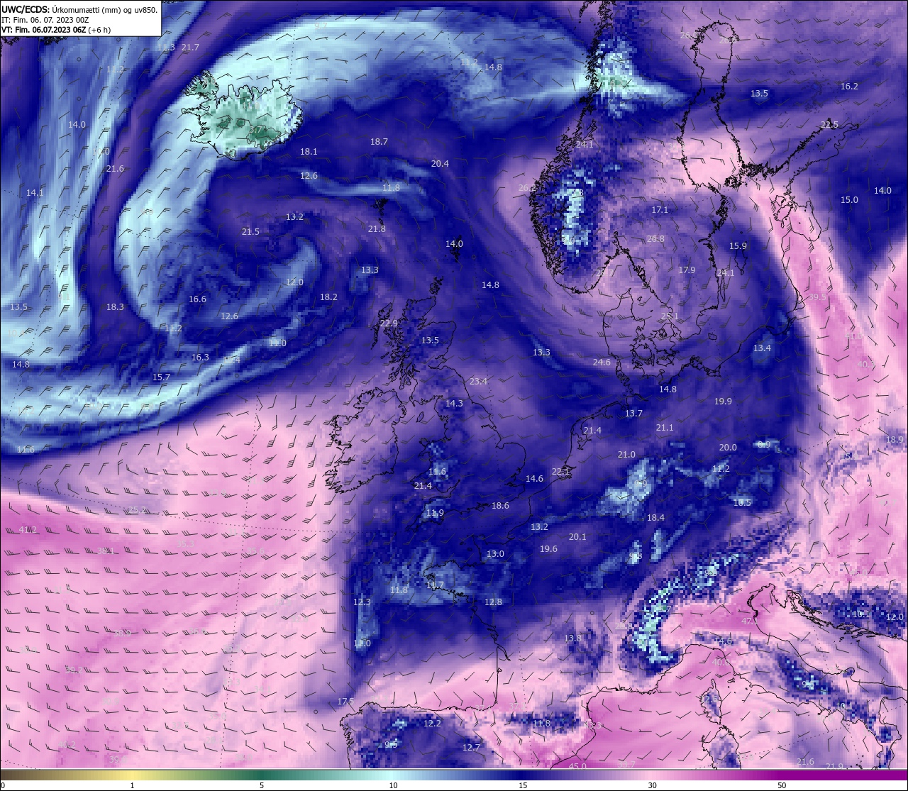Click the value 18.3 in the western Atlantic
The width and height of the screenshot is (908, 791).
point(115,307)
